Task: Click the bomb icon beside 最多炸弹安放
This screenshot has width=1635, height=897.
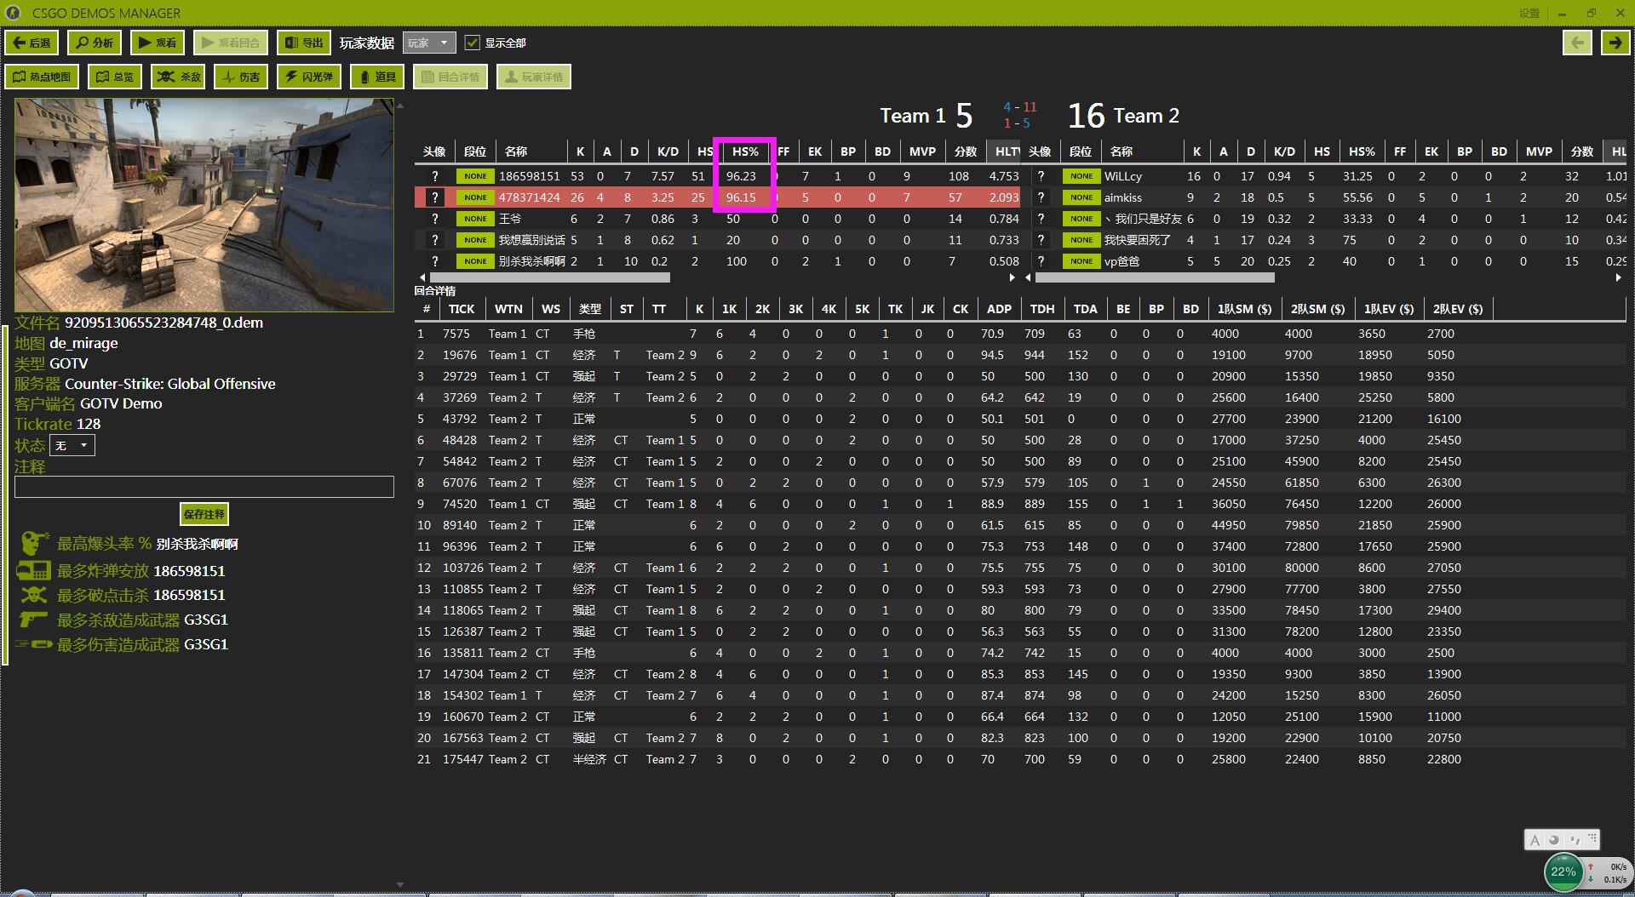Action: coord(34,570)
